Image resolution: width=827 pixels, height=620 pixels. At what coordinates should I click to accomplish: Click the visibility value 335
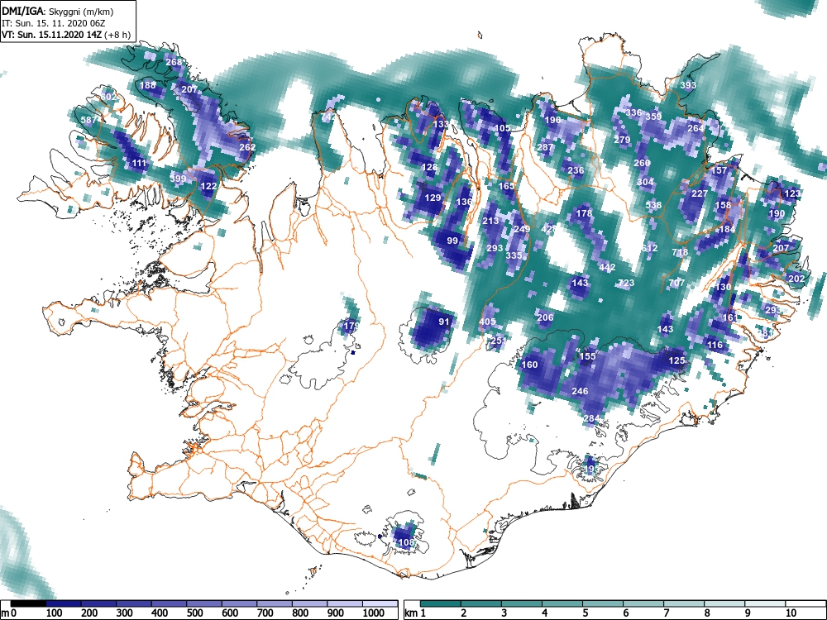(514, 255)
